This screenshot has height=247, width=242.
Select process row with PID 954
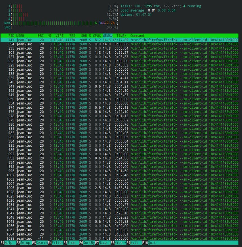pyautogui.click(x=119, y=103)
